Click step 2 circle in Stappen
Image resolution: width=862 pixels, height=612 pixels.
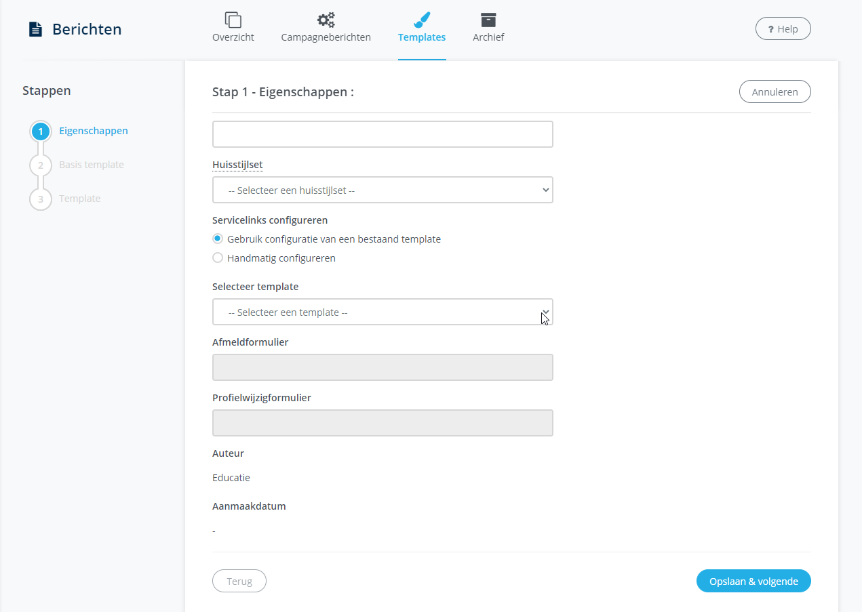coord(41,165)
